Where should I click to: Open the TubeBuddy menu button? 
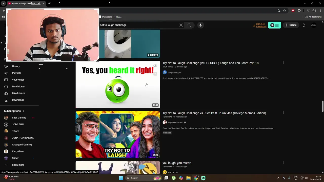275,25
